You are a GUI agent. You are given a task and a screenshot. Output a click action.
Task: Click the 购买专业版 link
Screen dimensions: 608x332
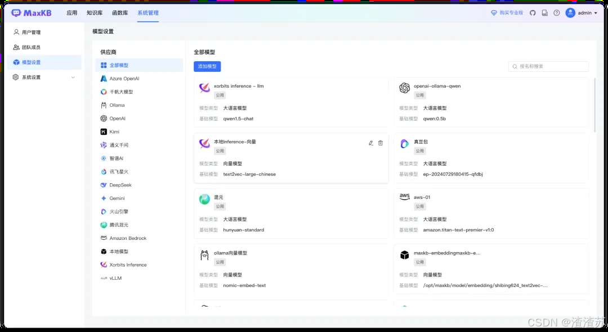pyautogui.click(x=511, y=13)
